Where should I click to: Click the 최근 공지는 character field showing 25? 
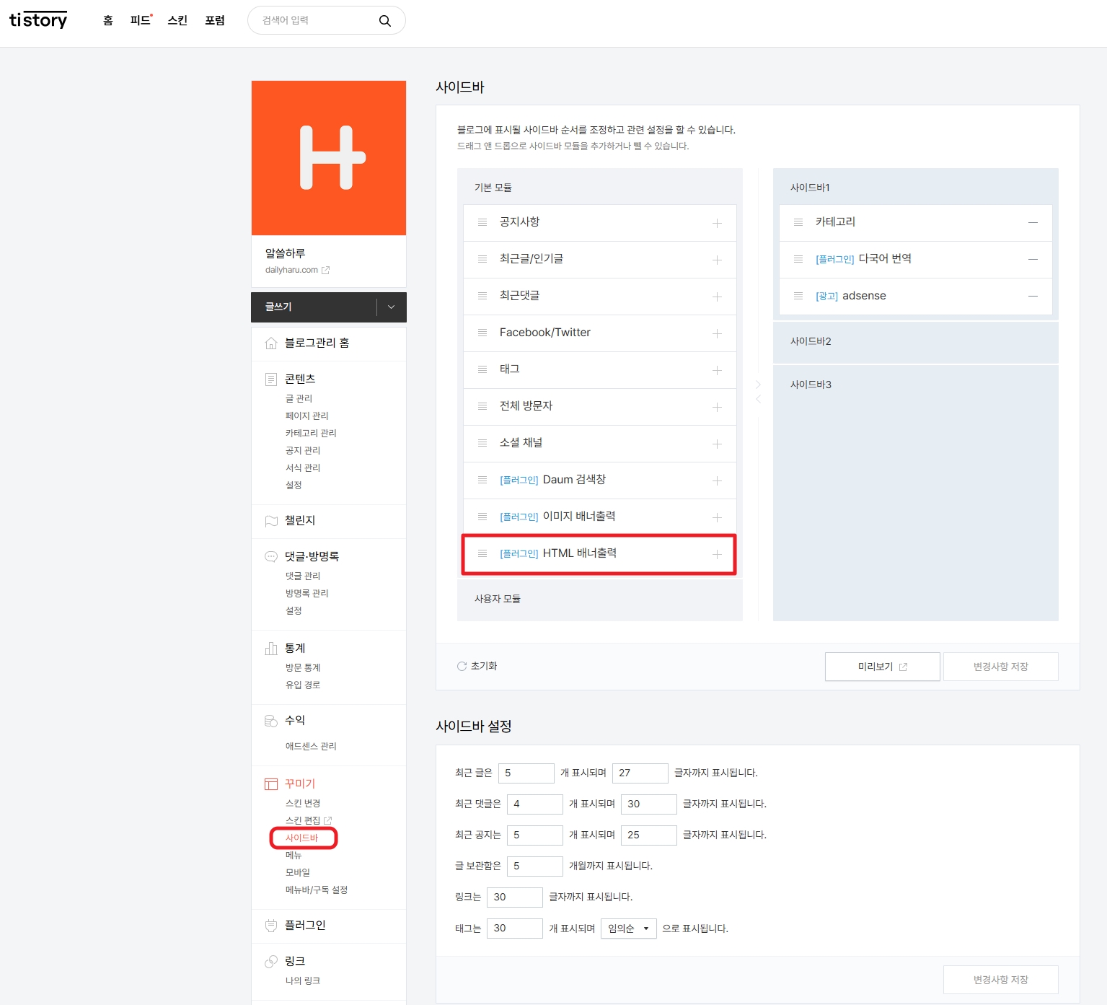point(649,835)
